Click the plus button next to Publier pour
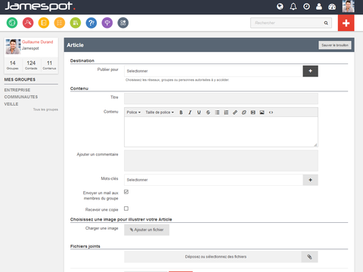Screen dimensions: 363x272 tap(310, 71)
